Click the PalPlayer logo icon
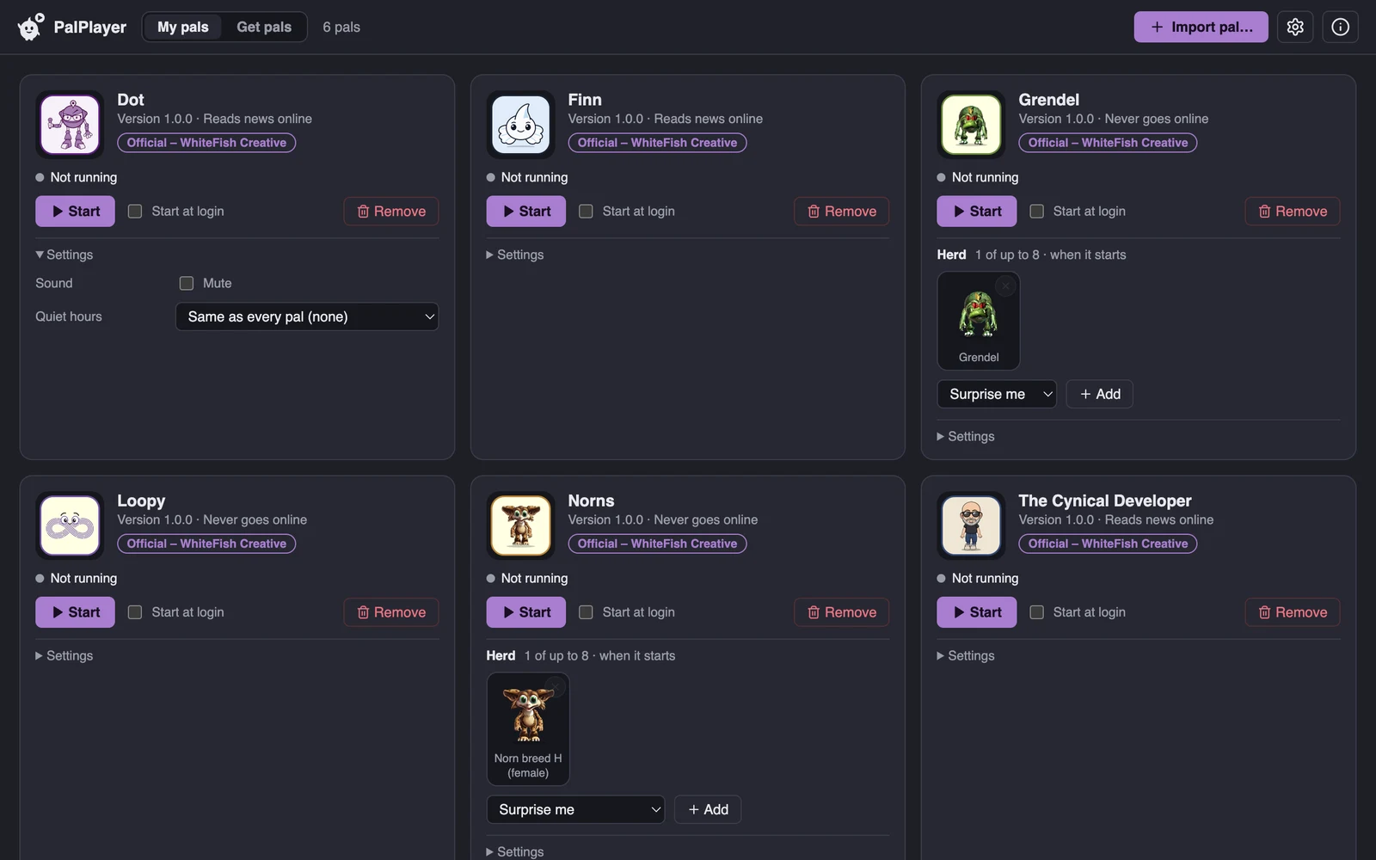 [x=31, y=27]
